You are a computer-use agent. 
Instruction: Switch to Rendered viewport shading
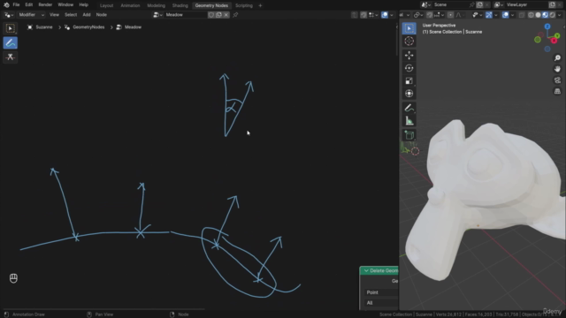553,15
